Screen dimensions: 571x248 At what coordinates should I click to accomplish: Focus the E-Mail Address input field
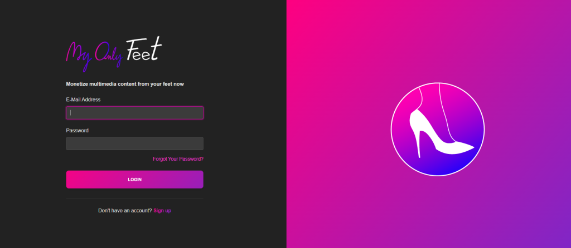pyautogui.click(x=135, y=112)
